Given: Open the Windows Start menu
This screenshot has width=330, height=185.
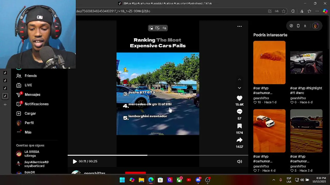Looking at the screenshot, I should (x=122, y=180).
